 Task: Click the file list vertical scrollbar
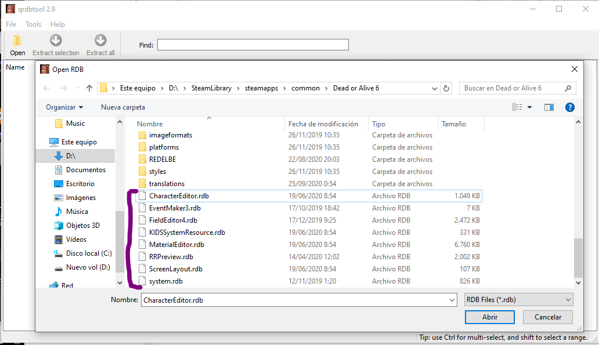click(578, 258)
